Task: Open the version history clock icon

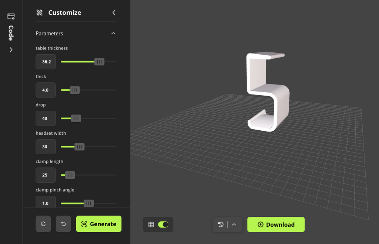Action: point(221,224)
